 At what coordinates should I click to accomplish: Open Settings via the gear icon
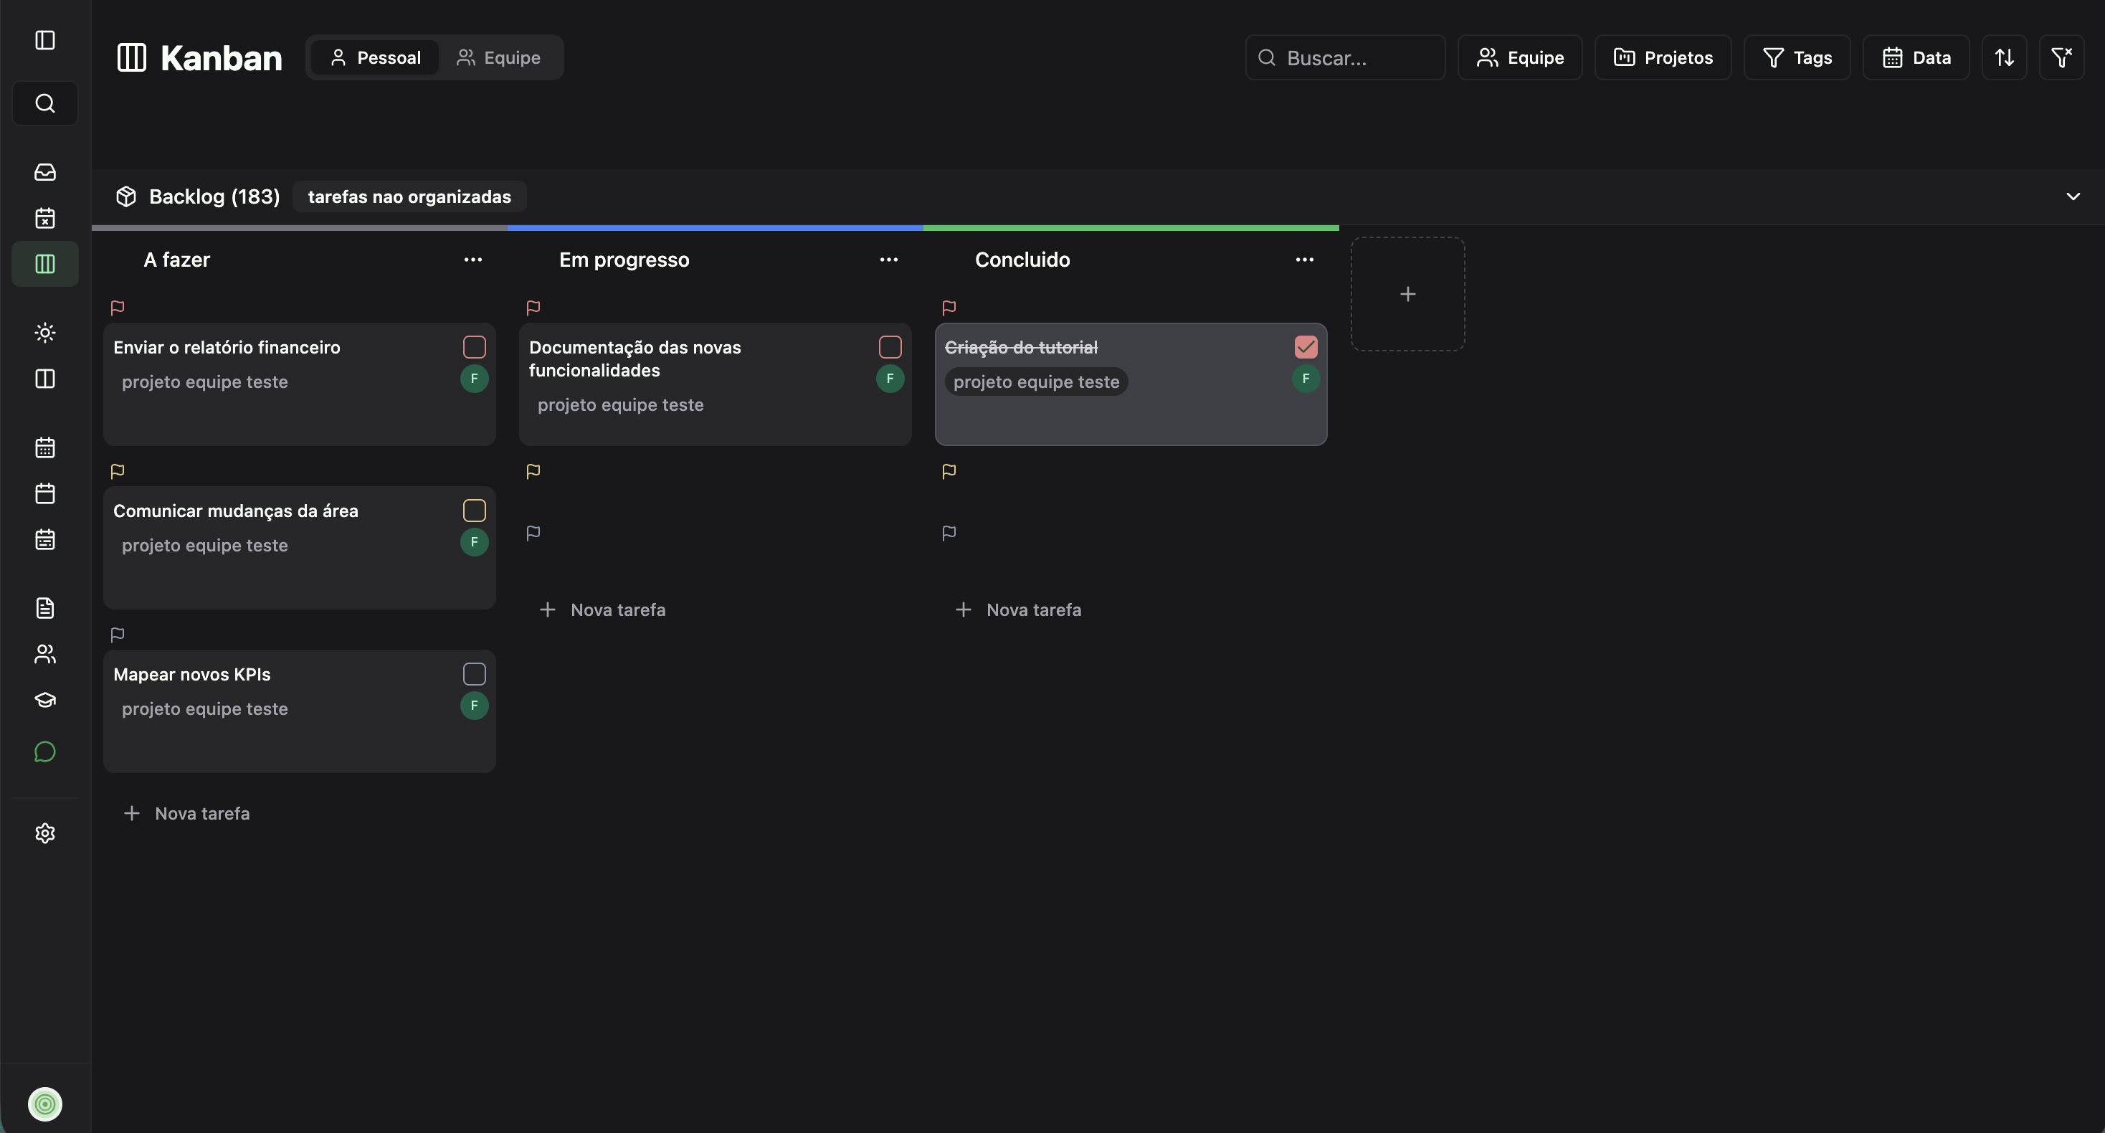pyautogui.click(x=44, y=832)
